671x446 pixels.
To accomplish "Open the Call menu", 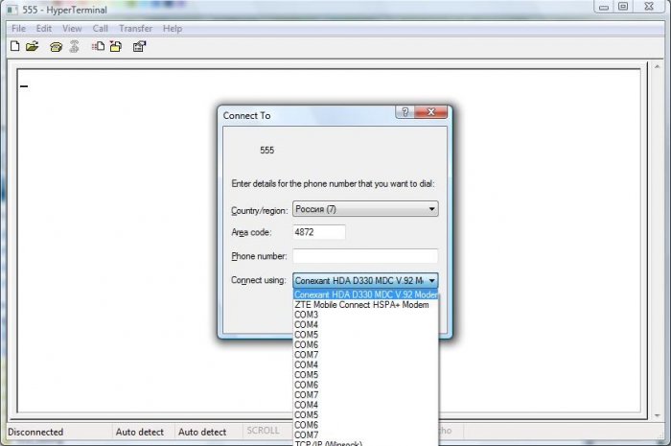I will coord(101,29).
